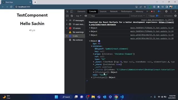Show hidden system tray icons chevron
The height and width of the screenshot is (100, 178).
pos(151,97)
